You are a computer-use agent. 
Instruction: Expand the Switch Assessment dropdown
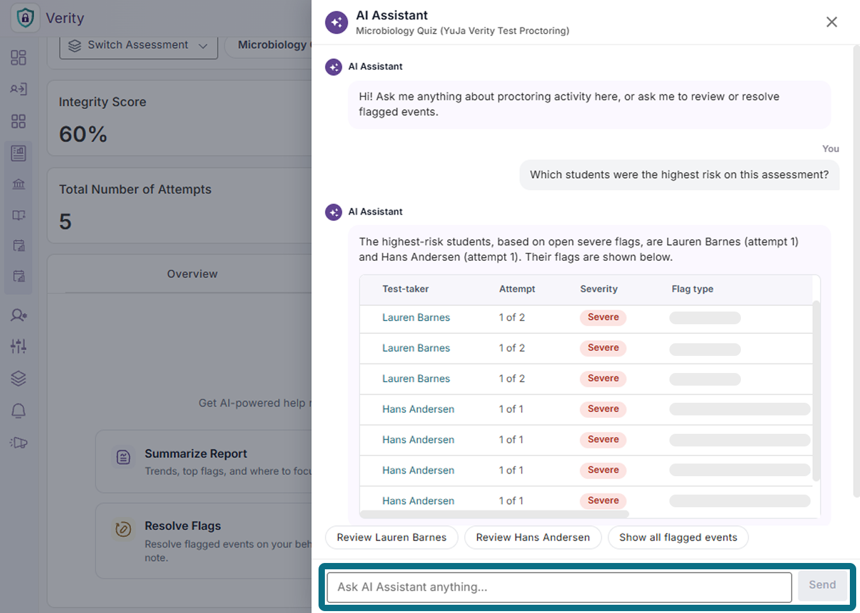139,46
